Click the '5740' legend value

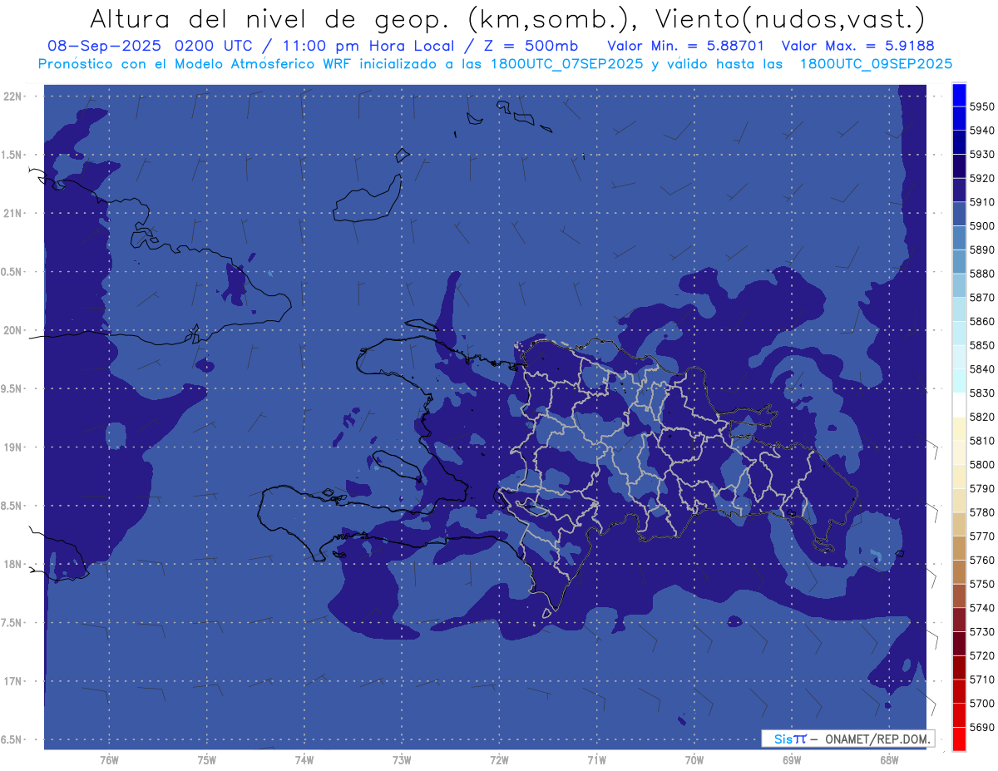click(x=982, y=608)
